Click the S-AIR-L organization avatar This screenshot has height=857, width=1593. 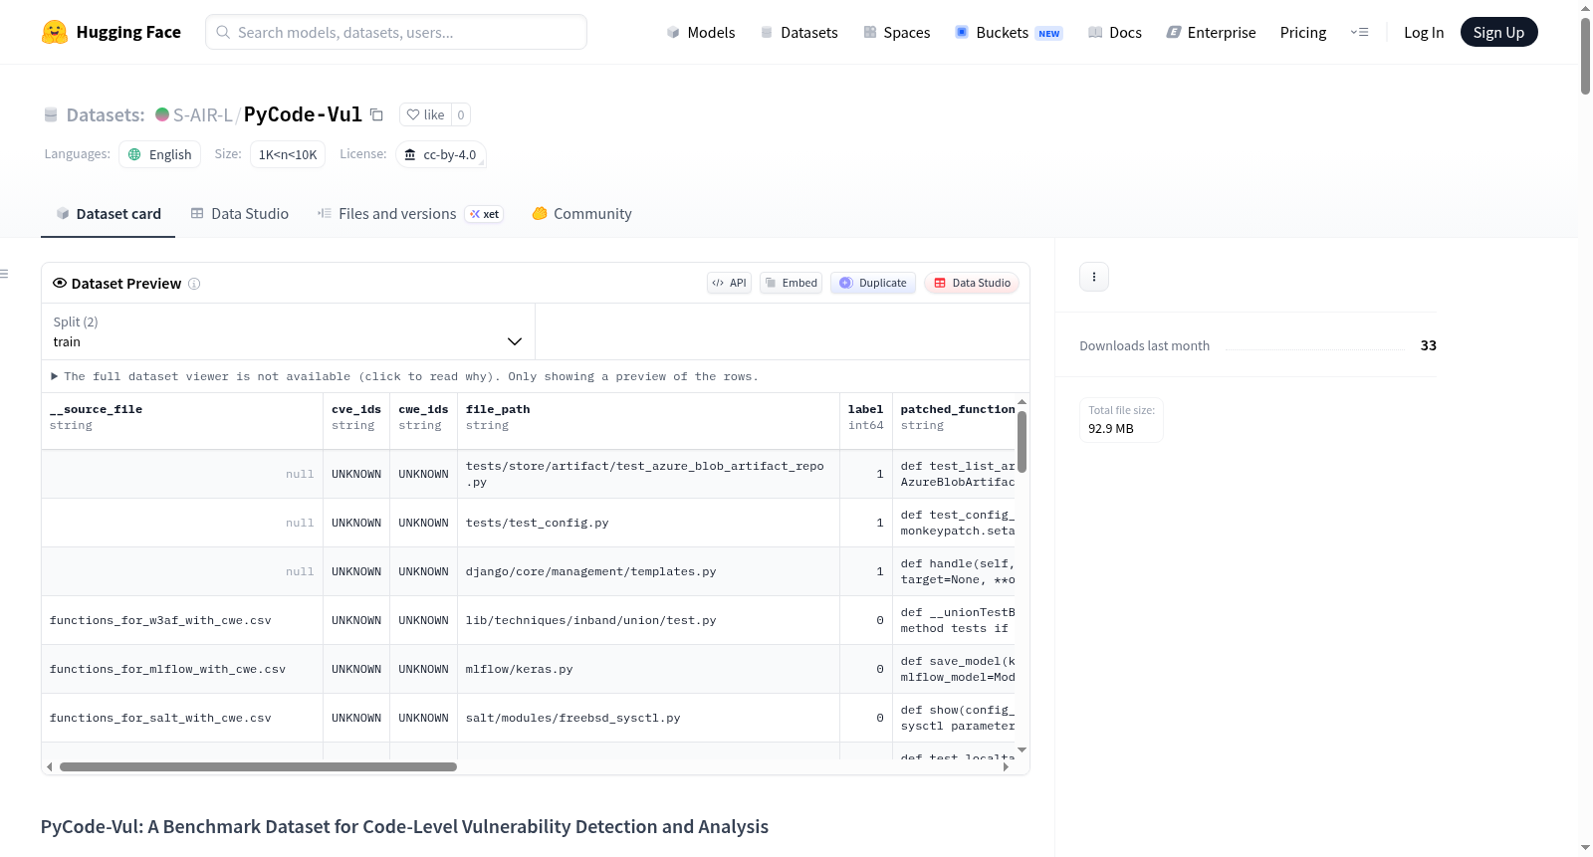(162, 114)
